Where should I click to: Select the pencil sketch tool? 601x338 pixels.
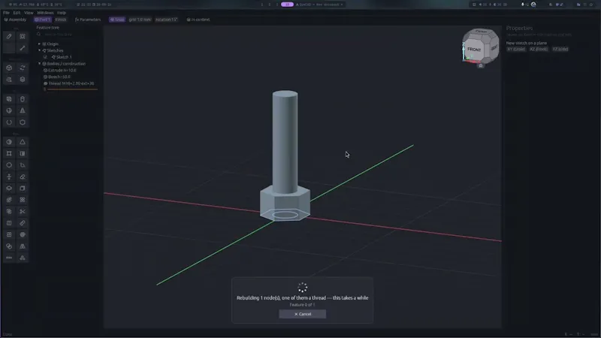(9, 36)
